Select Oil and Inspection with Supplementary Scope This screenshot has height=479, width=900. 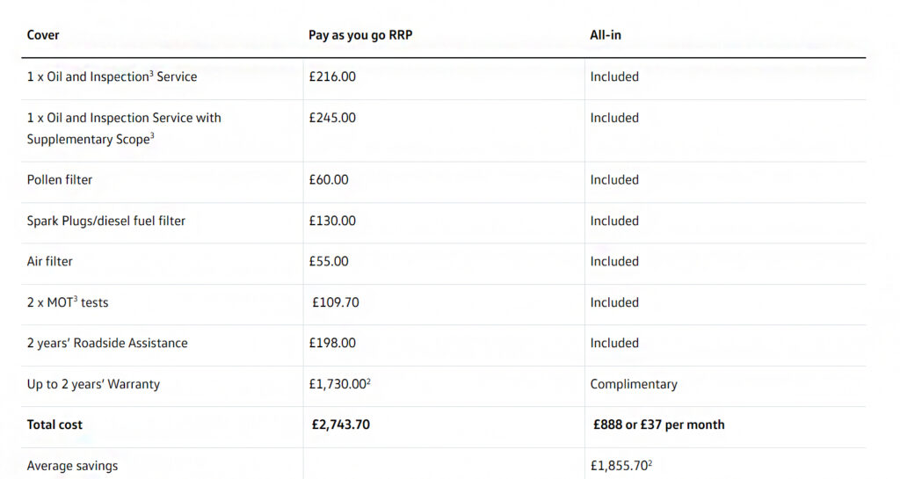click(x=124, y=128)
